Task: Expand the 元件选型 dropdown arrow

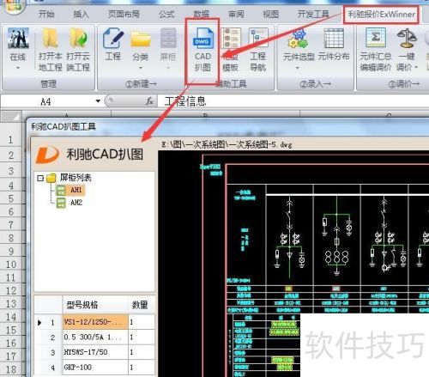Action: click(x=297, y=68)
